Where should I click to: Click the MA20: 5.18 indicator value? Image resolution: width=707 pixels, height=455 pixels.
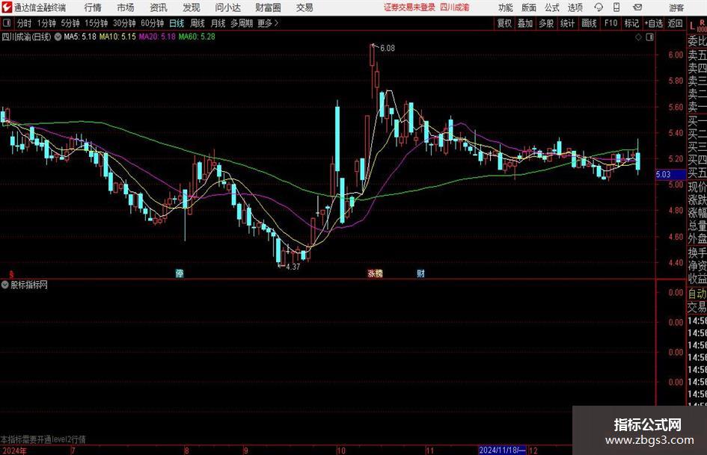(x=157, y=37)
